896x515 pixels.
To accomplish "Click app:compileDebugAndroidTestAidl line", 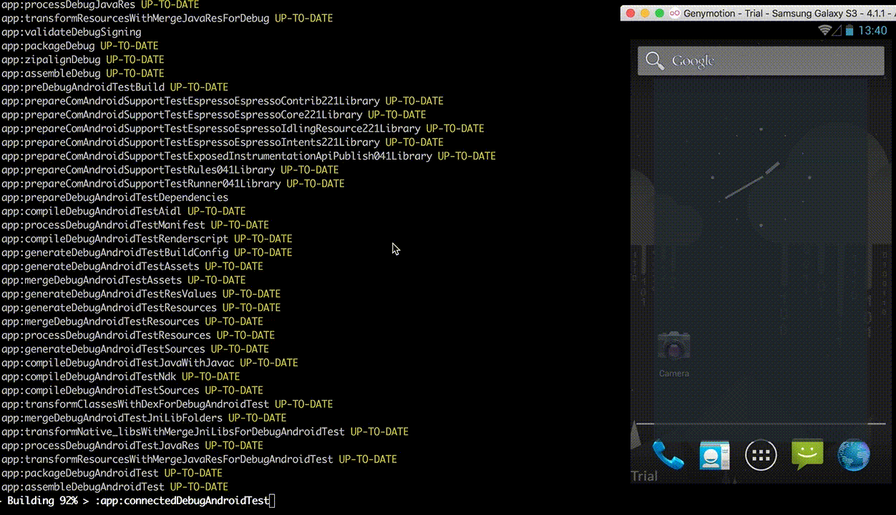I will click(x=123, y=211).
